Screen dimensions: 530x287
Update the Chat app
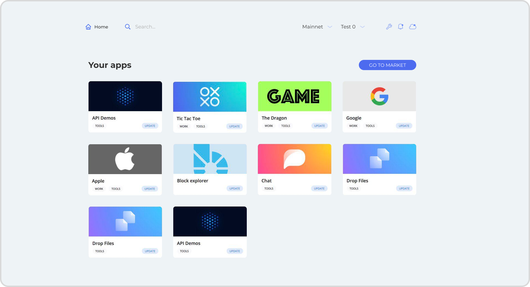click(x=319, y=188)
